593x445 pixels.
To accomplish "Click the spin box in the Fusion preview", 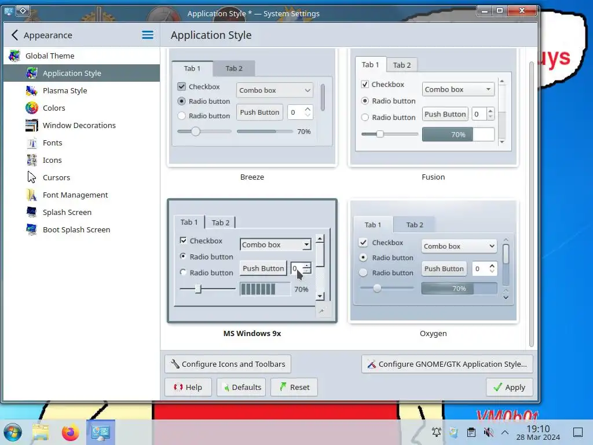I will coord(483,114).
